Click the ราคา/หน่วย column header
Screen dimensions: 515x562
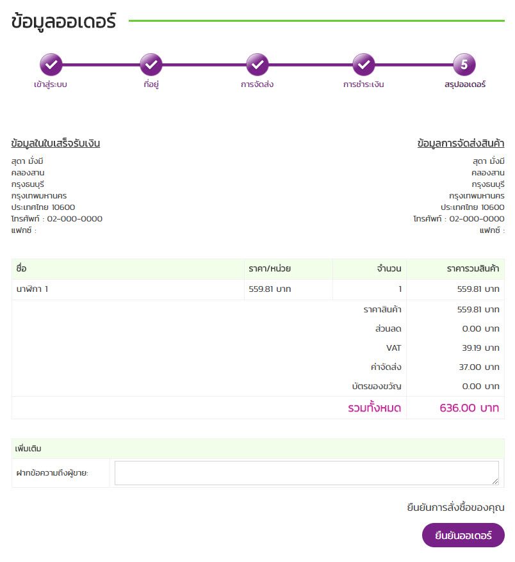pyautogui.click(x=270, y=269)
